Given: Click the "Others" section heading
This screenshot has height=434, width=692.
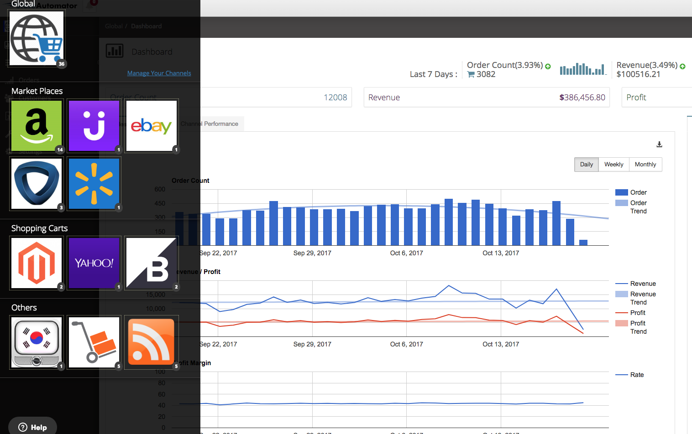Looking at the screenshot, I should [x=24, y=308].
